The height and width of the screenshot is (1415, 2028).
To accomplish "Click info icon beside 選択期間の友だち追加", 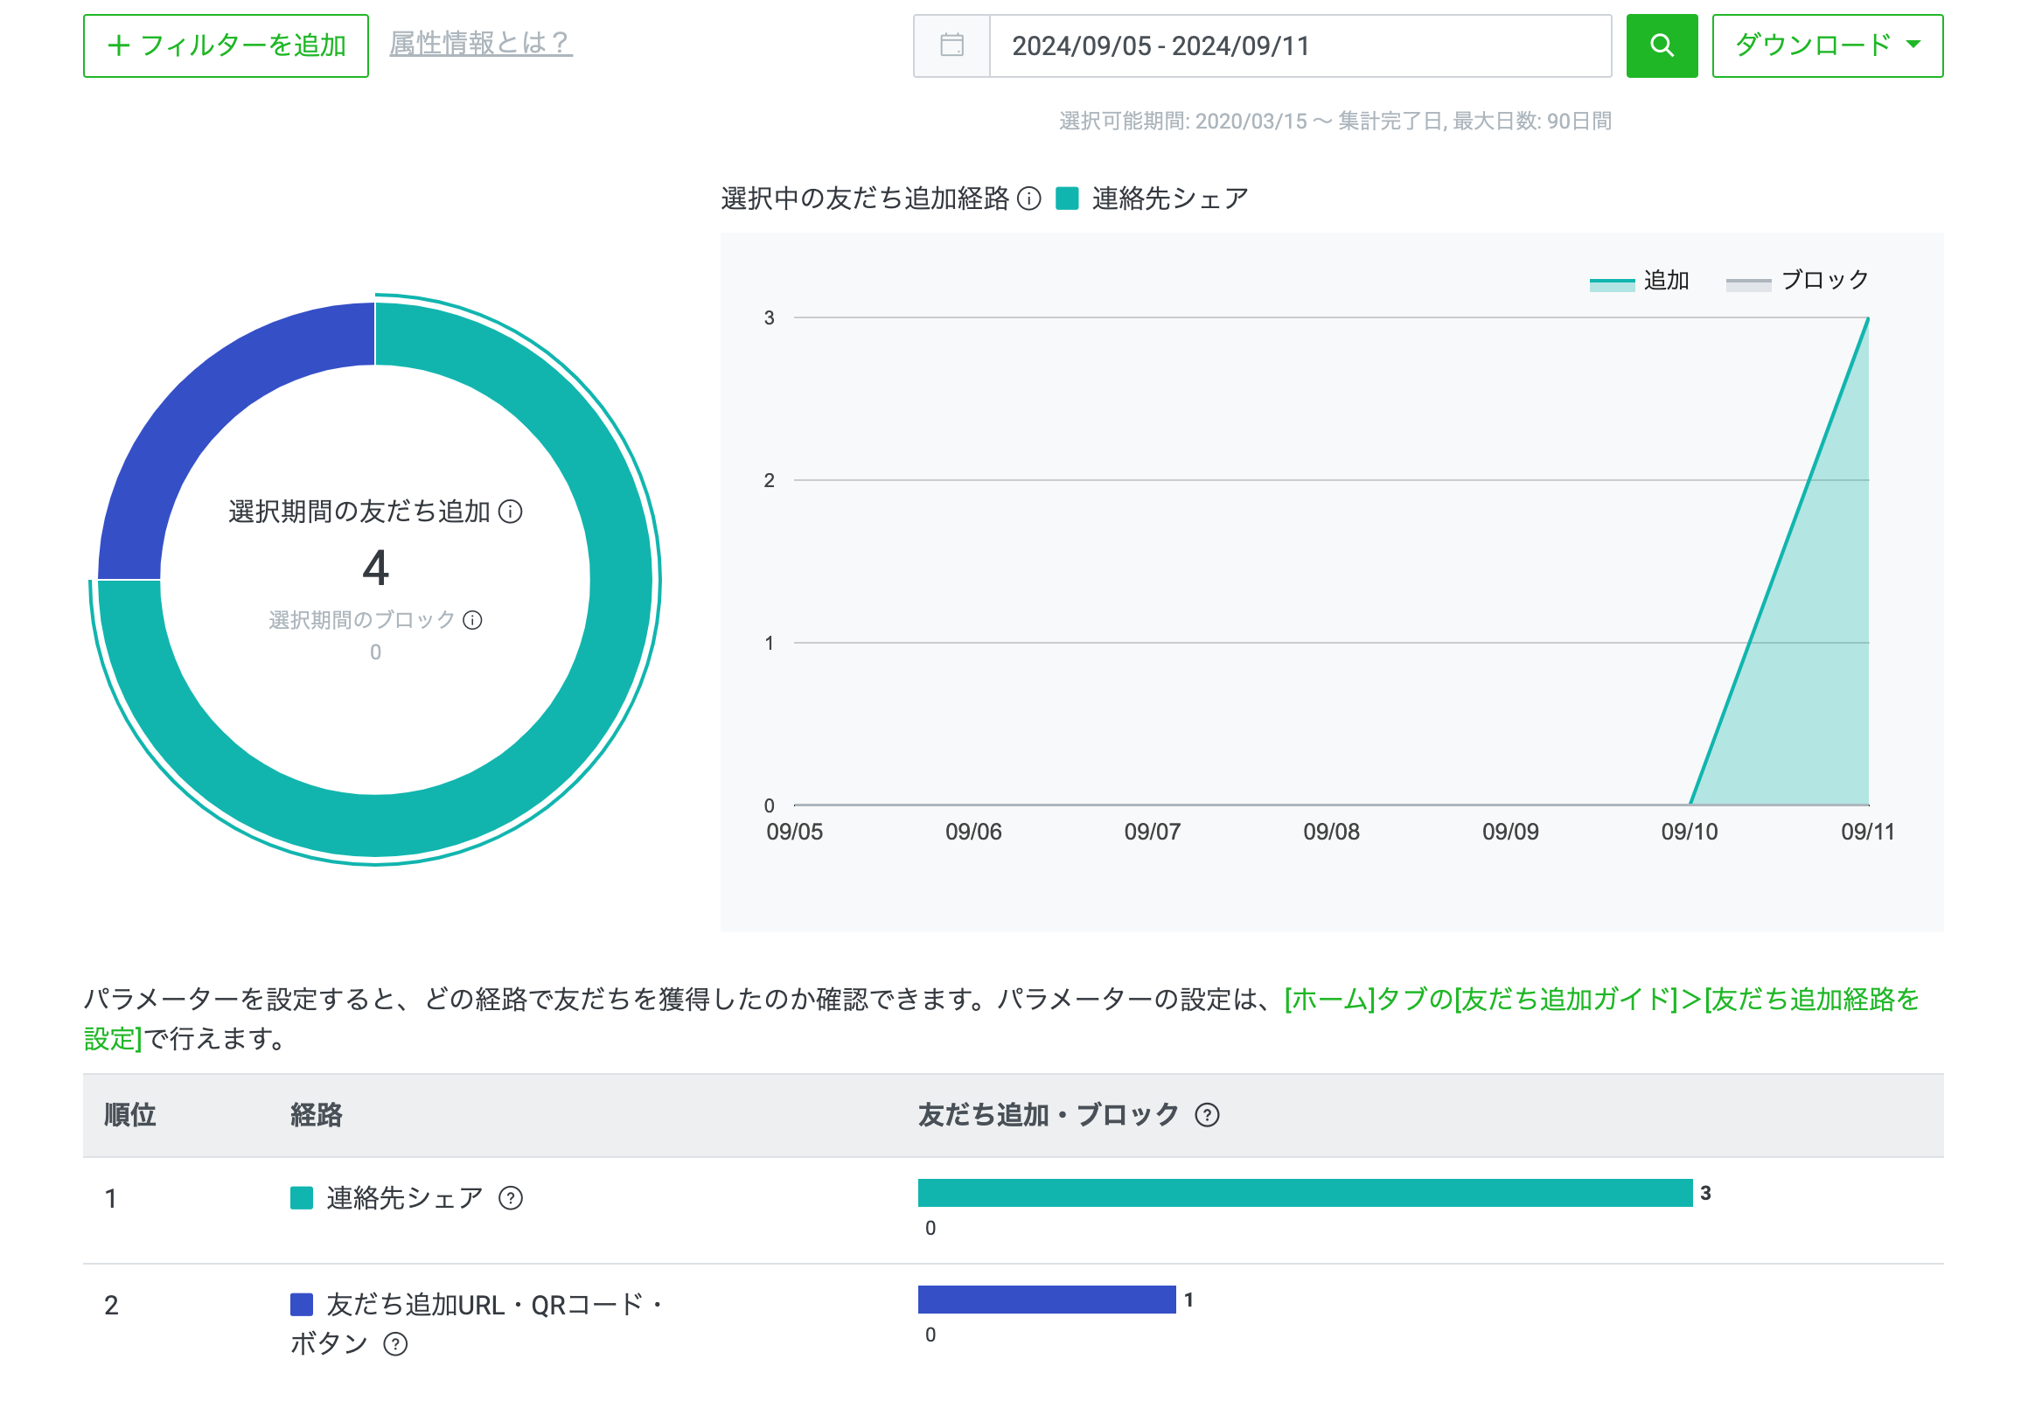I will (511, 512).
